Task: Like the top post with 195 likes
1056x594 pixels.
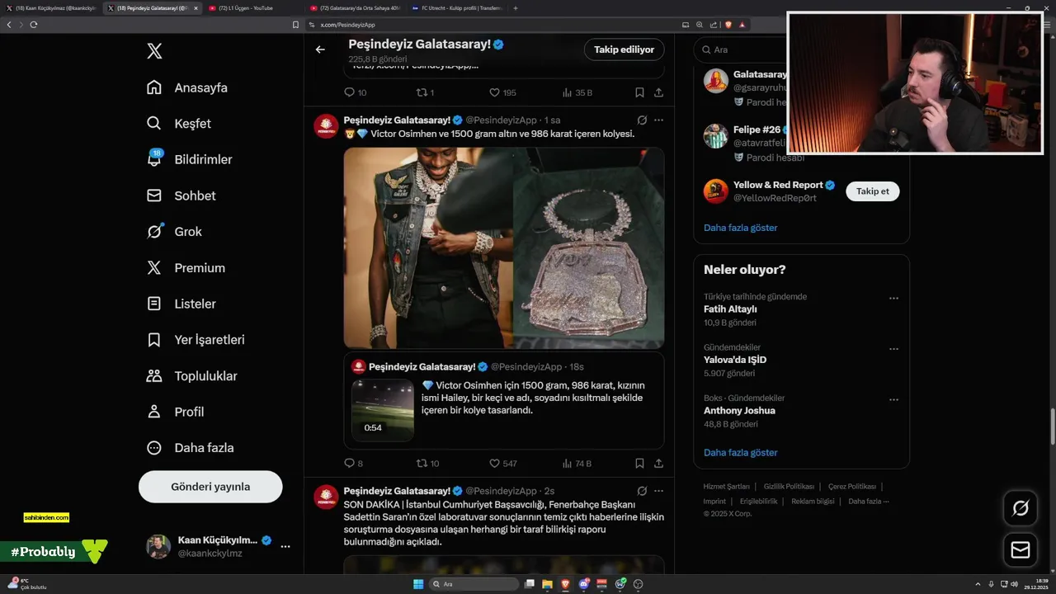Action: tap(502, 92)
